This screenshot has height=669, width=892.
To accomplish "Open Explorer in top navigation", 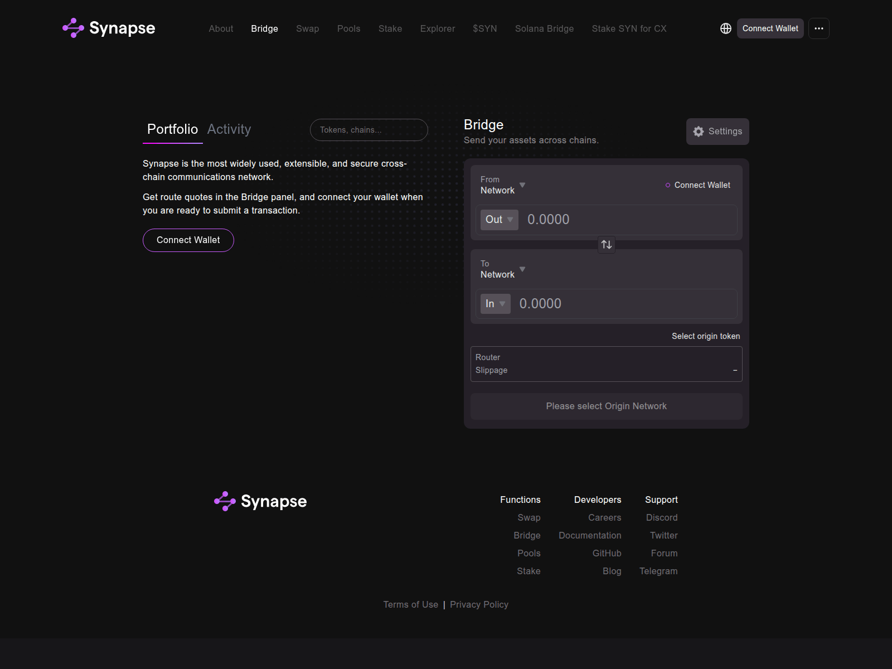I will click(438, 28).
